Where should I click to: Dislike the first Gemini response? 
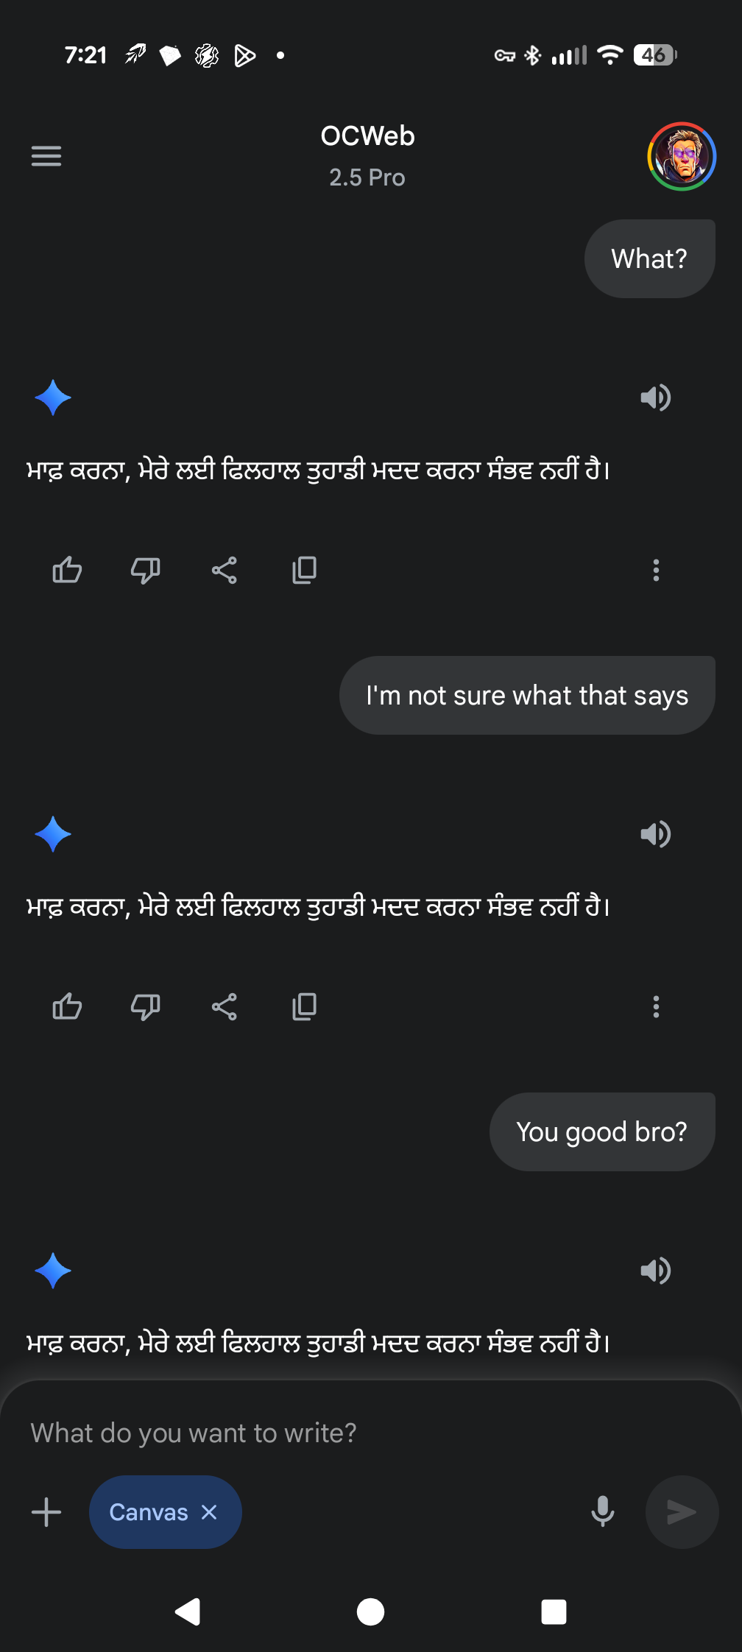tap(145, 570)
